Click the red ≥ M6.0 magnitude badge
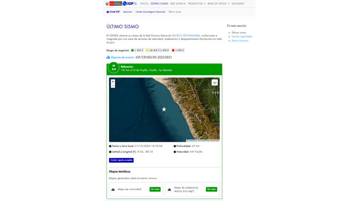This screenshot has height=201, width=358. 178,50
